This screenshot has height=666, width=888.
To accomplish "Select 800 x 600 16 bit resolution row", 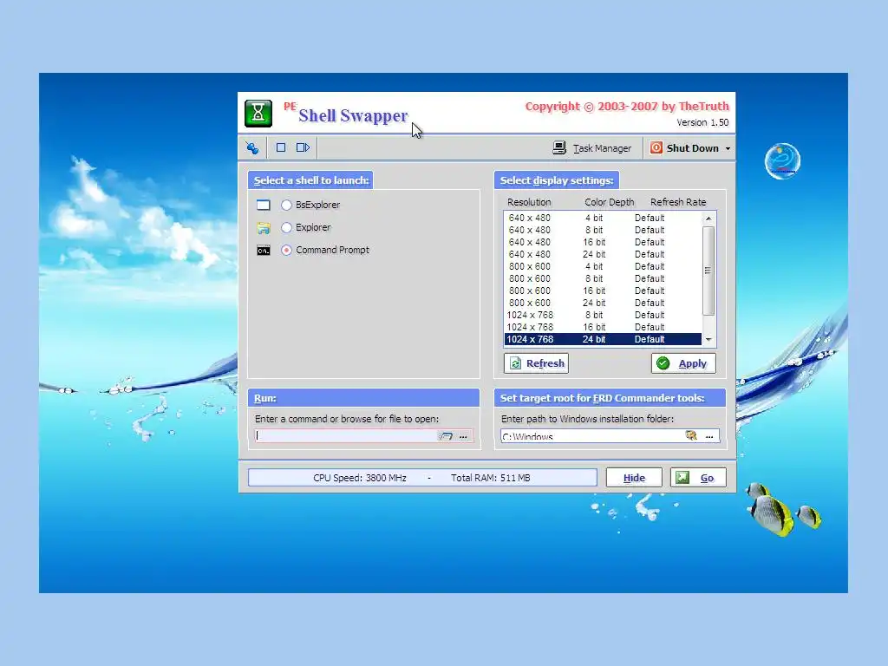I will (603, 291).
